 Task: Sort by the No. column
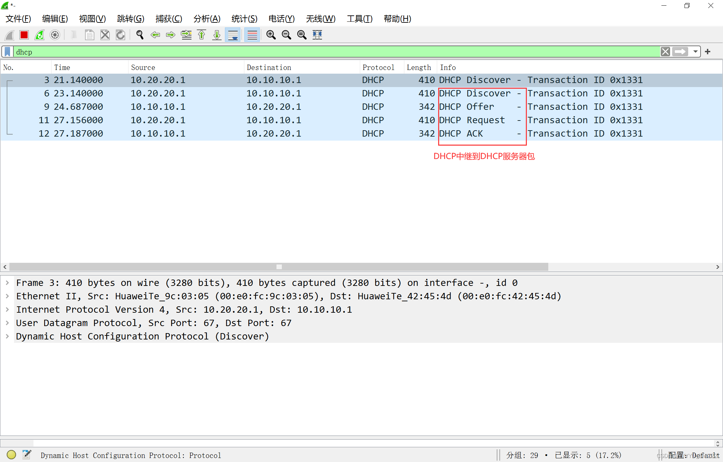(26, 68)
